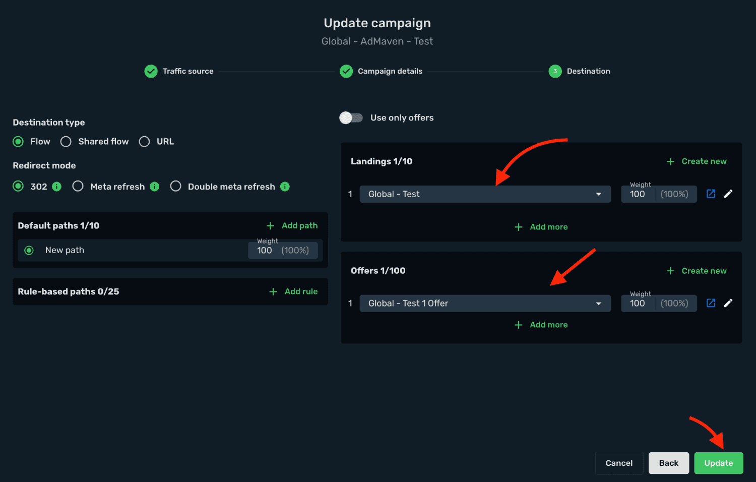The height and width of the screenshot is (482, 756).
Task: Edit Global - Test 1 Offer with pencil icon
Action: pyautogui.click(x=728, y=303)
